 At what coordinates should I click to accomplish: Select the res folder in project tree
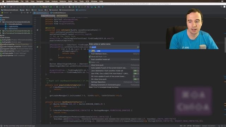coord(3,35)
